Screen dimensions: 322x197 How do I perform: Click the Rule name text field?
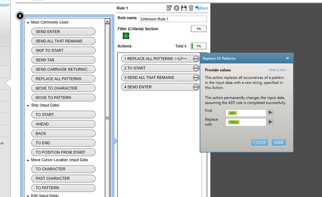(173, 19)
